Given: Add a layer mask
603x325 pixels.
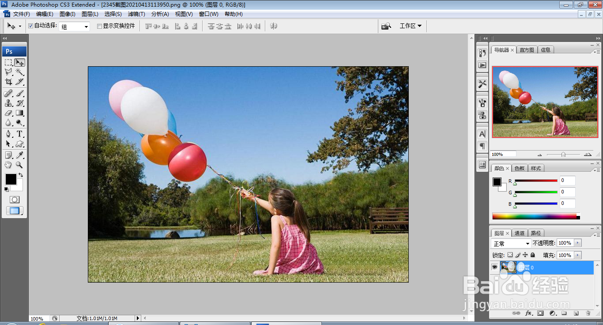Looking at the screenshot, I should pyautogui.click(x=540, y=313).
